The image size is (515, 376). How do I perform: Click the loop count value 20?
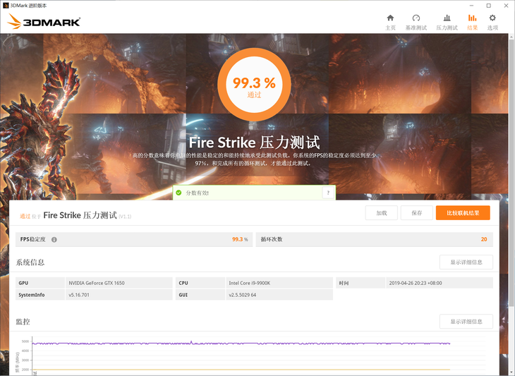[x=484, y=239]
